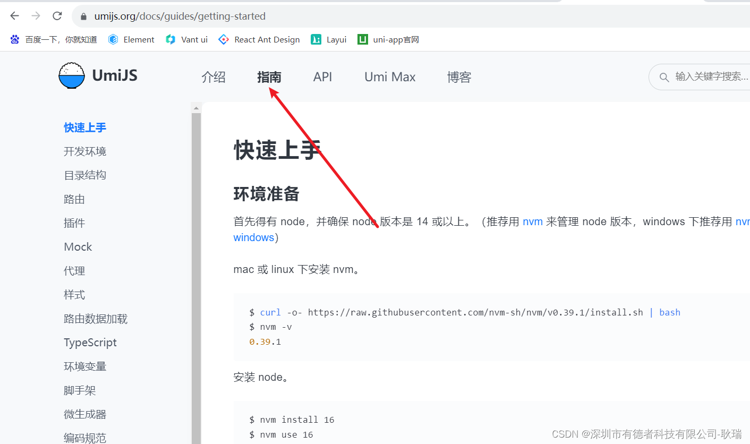Image resolution: width=750 pixels, height=444 pixels.
Task: Click the Element bookmark hexagon icon
Action: (x=113, y=39)
